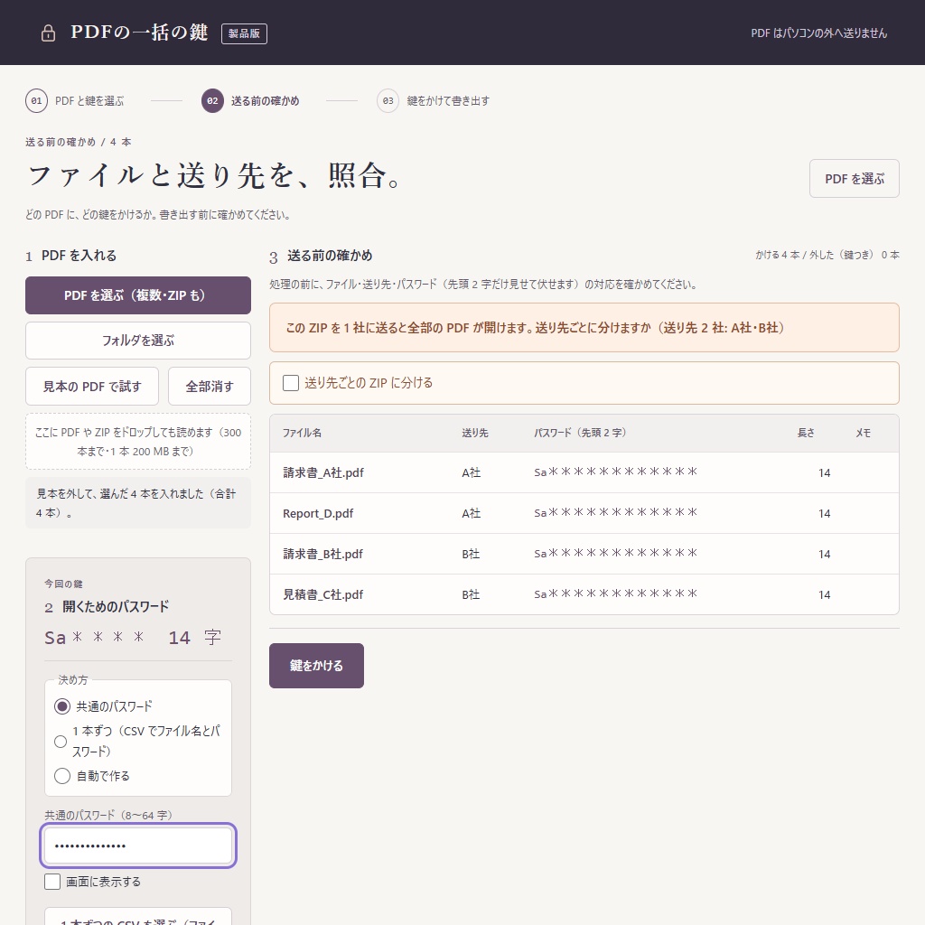Clear all with 全部消す
Viewport: 925px width, 925px height.
click(x=210, y=387)
